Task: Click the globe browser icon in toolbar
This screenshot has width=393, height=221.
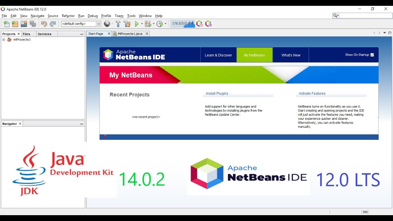Action: tap(107, 24)
